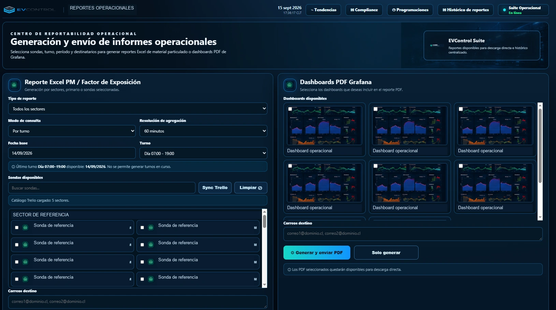The image size is (556, 310).
Task: Select the third-row left sonda checkbox
Action: coord(17,262)
